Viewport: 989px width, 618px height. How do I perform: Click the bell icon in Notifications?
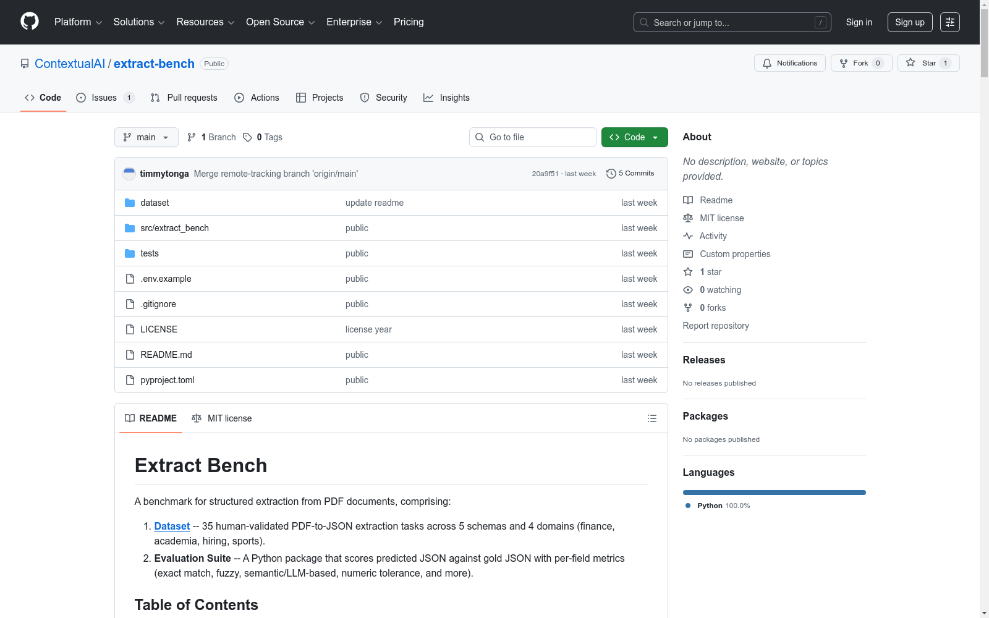click(x=767, y=63)
